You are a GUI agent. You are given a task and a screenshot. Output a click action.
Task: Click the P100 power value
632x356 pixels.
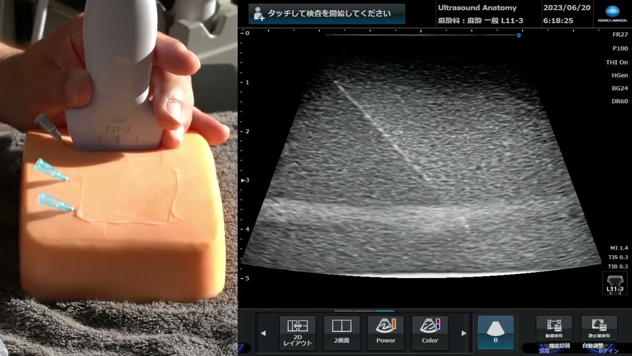coord(620,48)
